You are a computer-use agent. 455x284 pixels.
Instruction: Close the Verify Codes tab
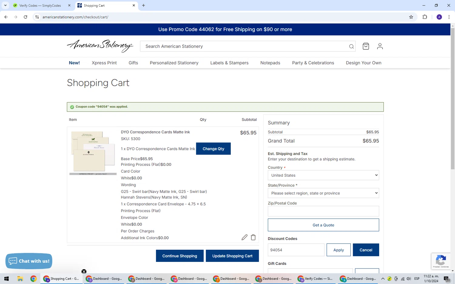pyautogui.click(x=69, y=5)
